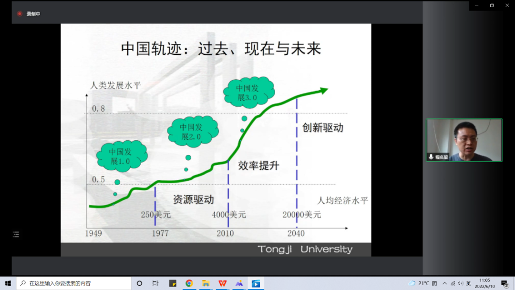Open the weather widget showing 21°C
515x290 pixels.
422,283
